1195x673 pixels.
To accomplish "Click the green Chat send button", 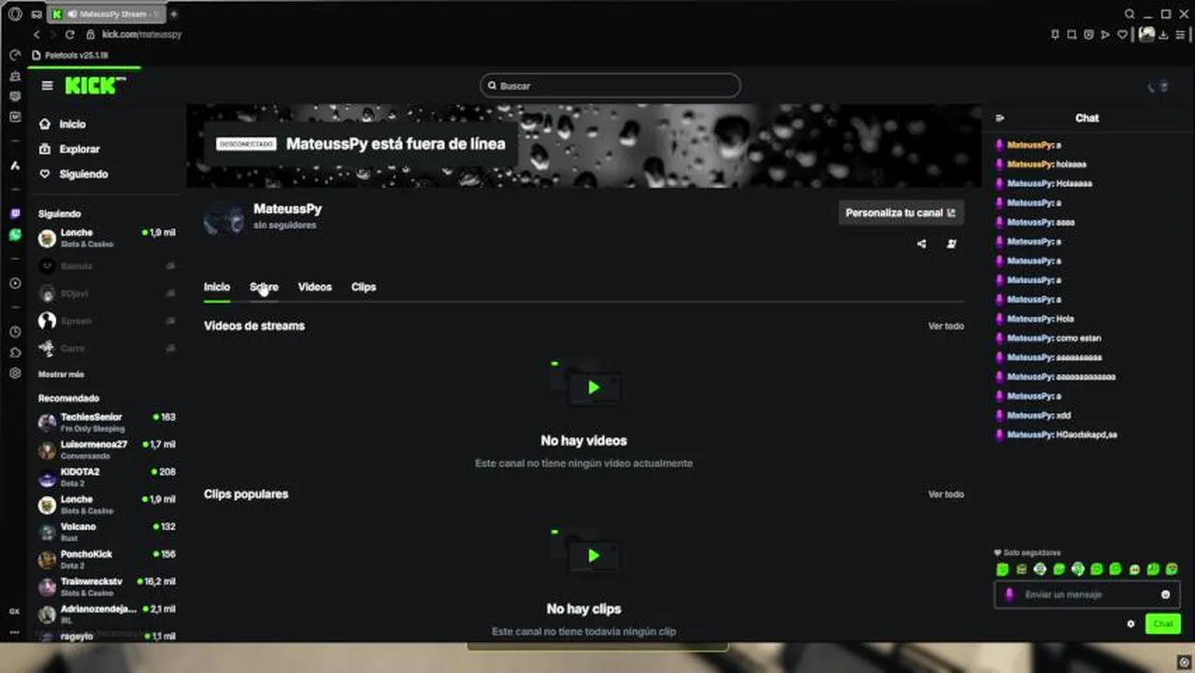I will tap(1162, 623).
